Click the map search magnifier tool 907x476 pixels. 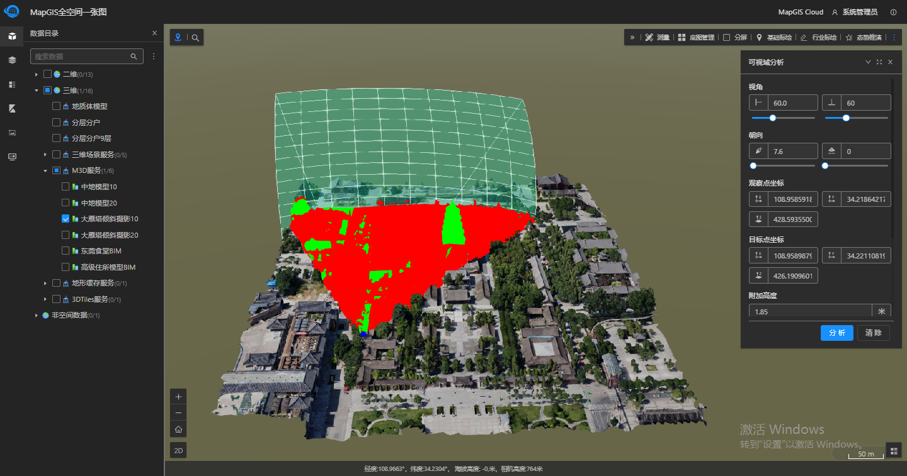pos(196,38)
